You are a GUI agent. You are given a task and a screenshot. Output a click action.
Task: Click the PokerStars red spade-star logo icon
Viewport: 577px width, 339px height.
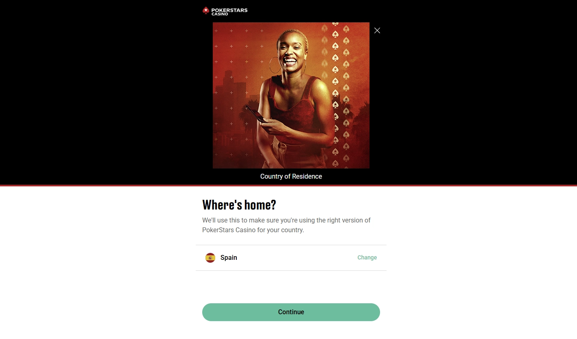click(206, 11)
